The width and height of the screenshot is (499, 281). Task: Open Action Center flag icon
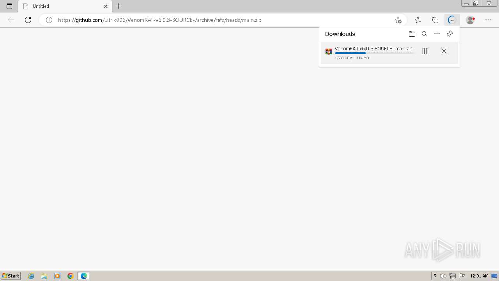462,276
